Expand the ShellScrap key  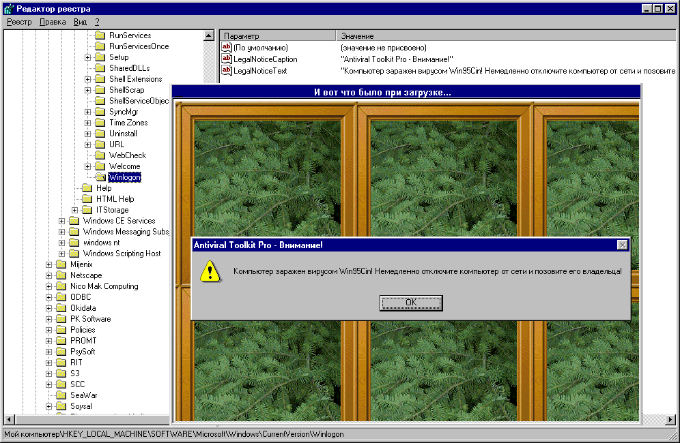(87, 90)
